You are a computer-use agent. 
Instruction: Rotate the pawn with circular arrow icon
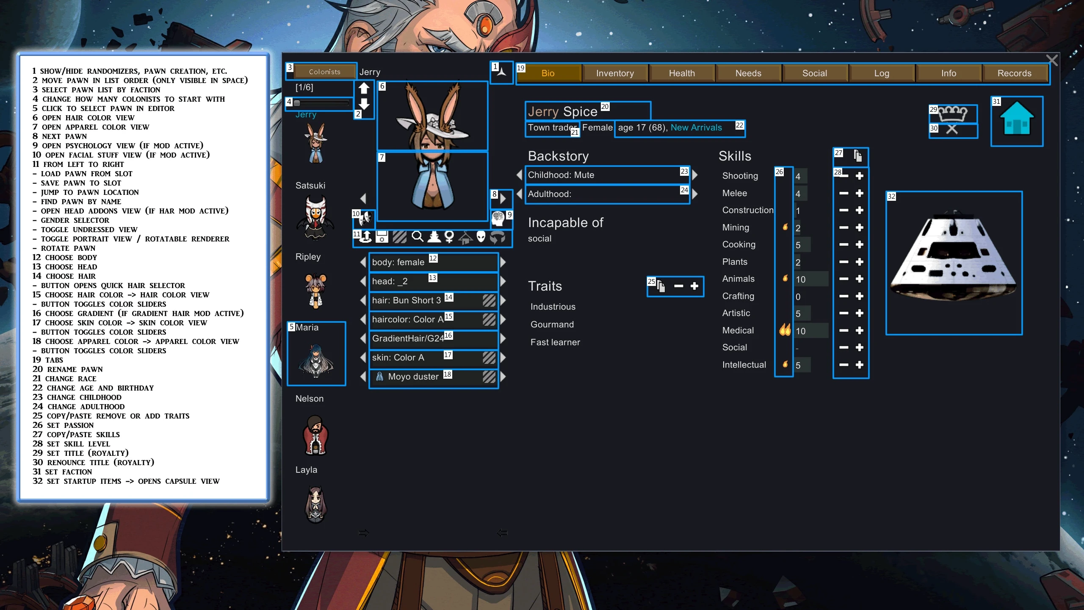[498, 237]
